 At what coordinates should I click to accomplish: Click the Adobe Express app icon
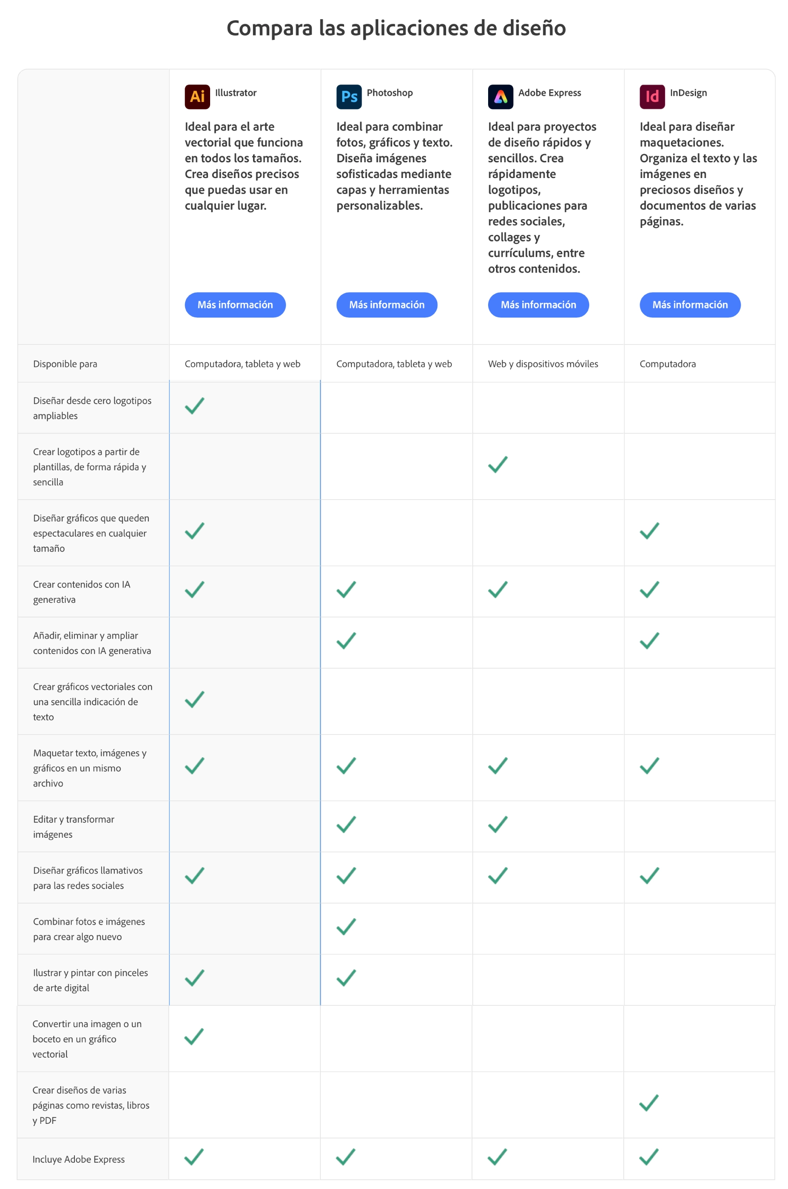[500, 96]
